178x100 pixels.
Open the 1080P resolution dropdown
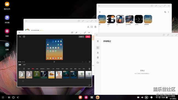81,37
